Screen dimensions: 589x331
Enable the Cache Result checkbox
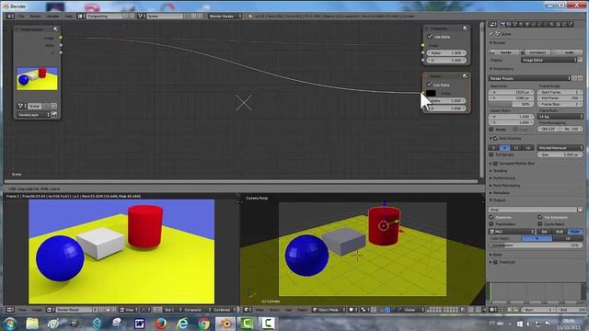point(540,223)
